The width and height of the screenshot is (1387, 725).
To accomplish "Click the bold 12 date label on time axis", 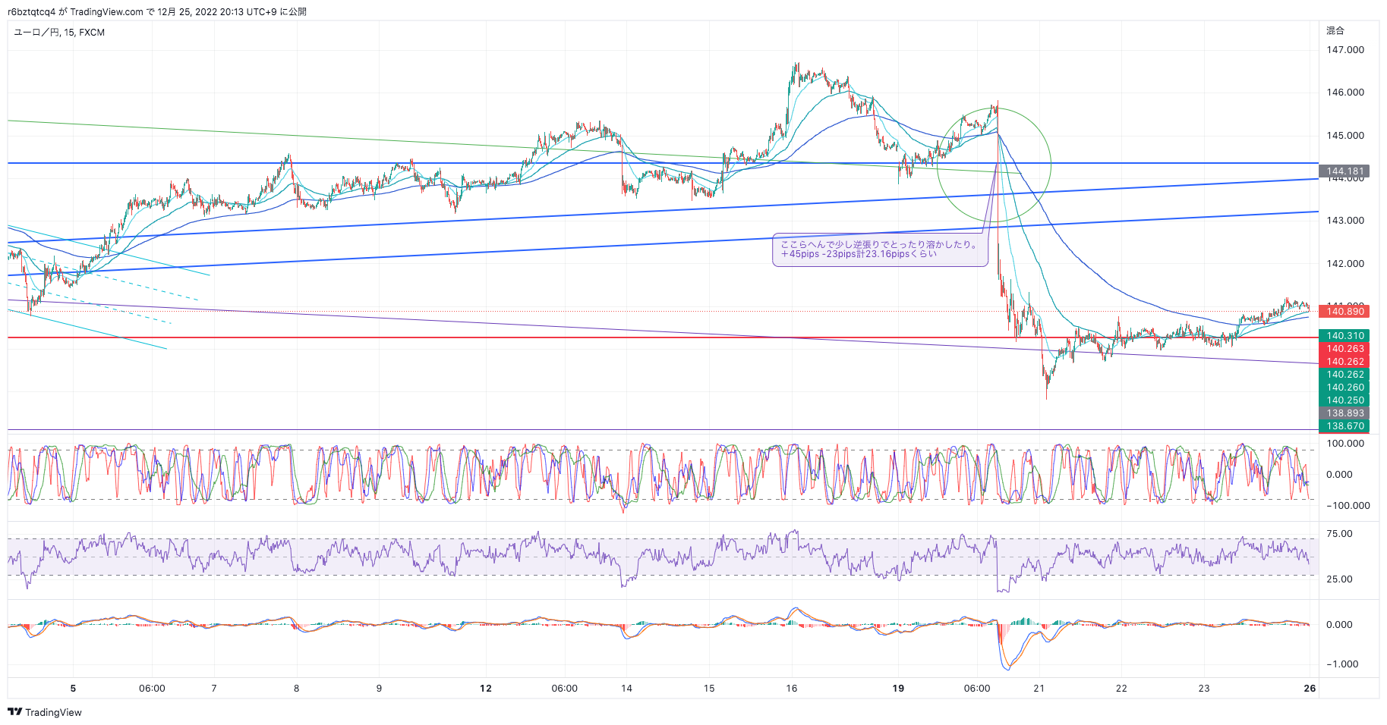I will click(486, 689).
